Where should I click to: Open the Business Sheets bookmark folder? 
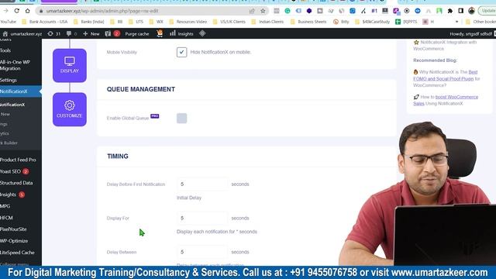click(308, 22)
